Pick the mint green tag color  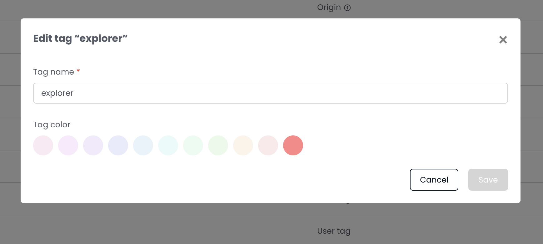193,145
